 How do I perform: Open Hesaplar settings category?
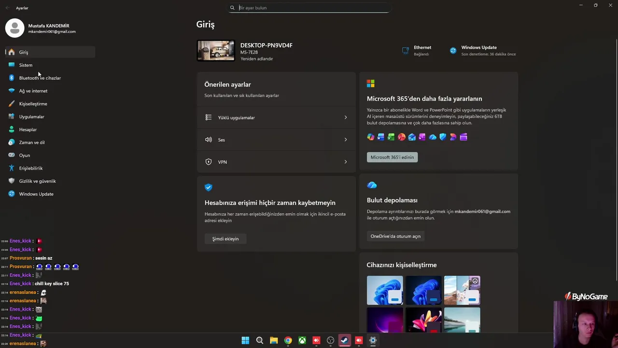(50, 130)
